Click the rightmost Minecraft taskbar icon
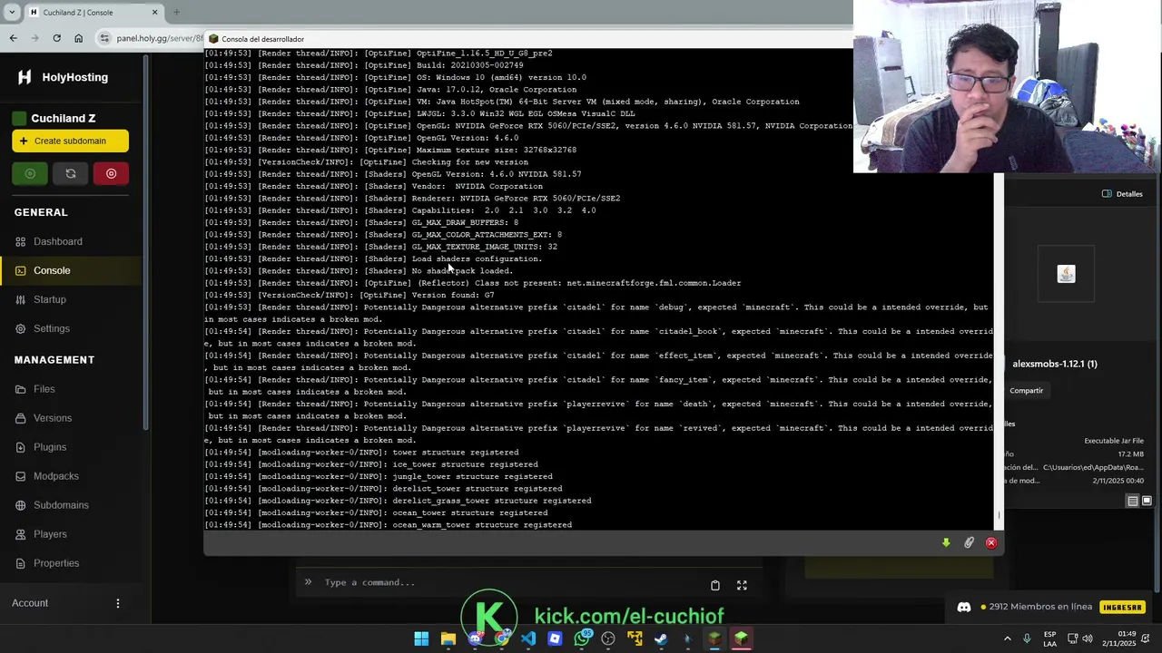1162x653 pixels. (x=741, y=638)
